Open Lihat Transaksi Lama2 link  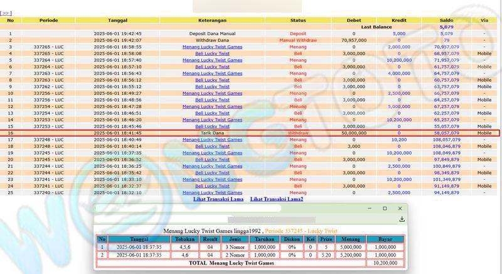[276, 199]
